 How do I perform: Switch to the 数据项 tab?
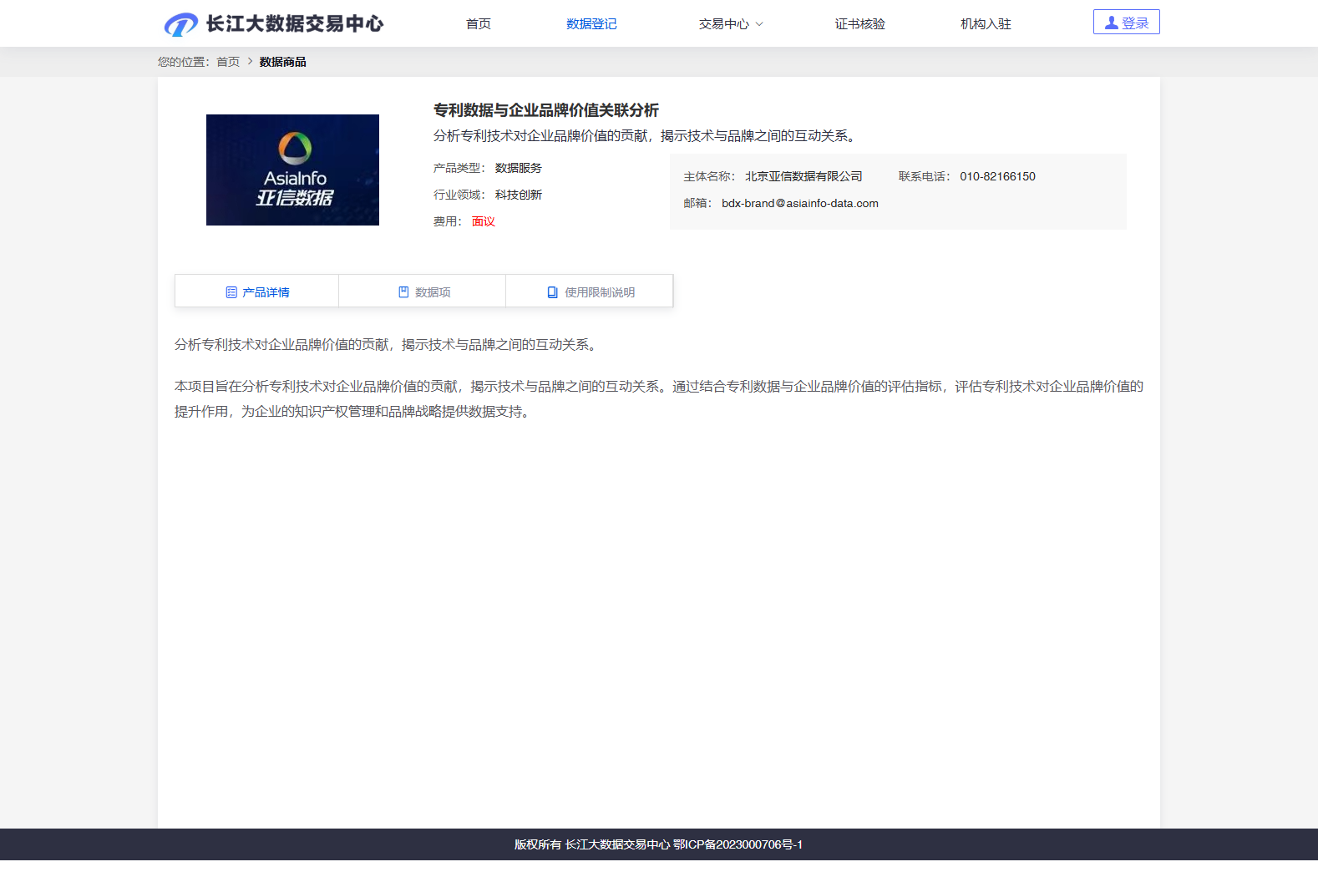423,291
